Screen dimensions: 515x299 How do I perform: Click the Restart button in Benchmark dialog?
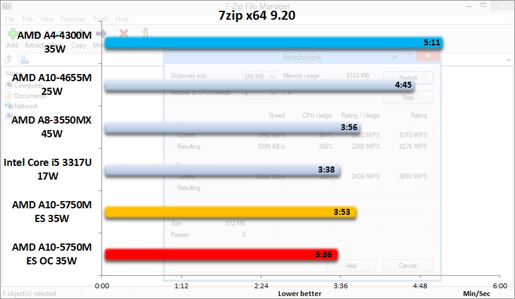408,78
